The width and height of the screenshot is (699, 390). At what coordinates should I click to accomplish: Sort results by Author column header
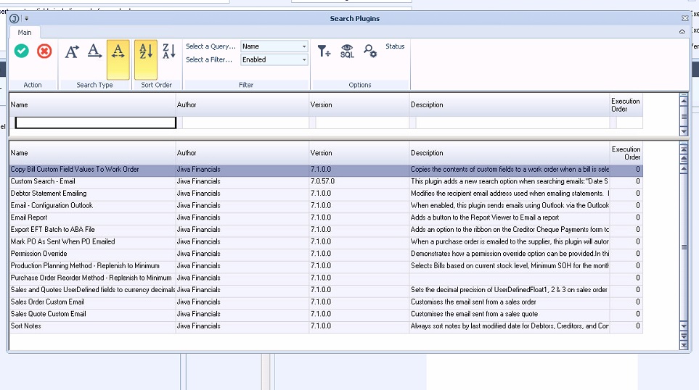pos(187,153)
